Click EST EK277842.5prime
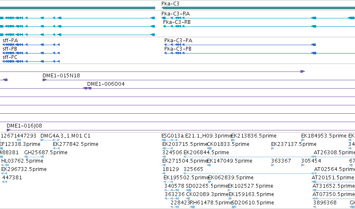 click(76, 144)
